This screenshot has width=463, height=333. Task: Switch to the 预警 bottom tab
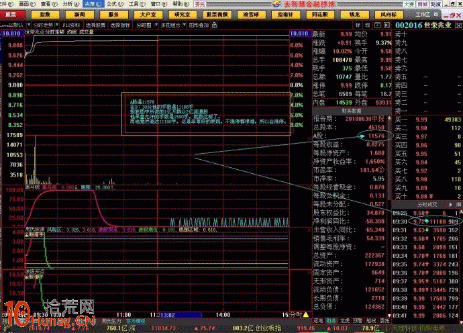tap(358, 320)
